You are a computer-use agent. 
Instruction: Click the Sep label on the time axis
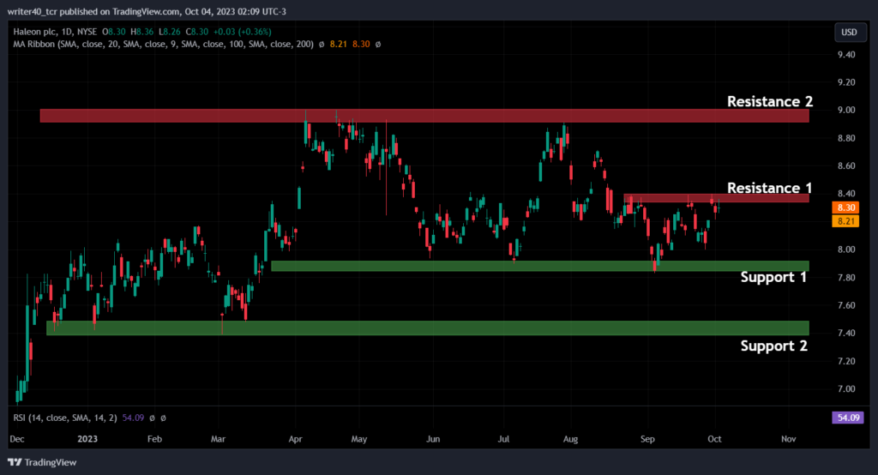click(647, 439)
